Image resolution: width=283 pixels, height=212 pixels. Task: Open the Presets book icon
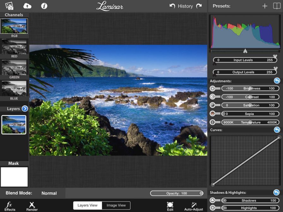[x=277, y=5]
